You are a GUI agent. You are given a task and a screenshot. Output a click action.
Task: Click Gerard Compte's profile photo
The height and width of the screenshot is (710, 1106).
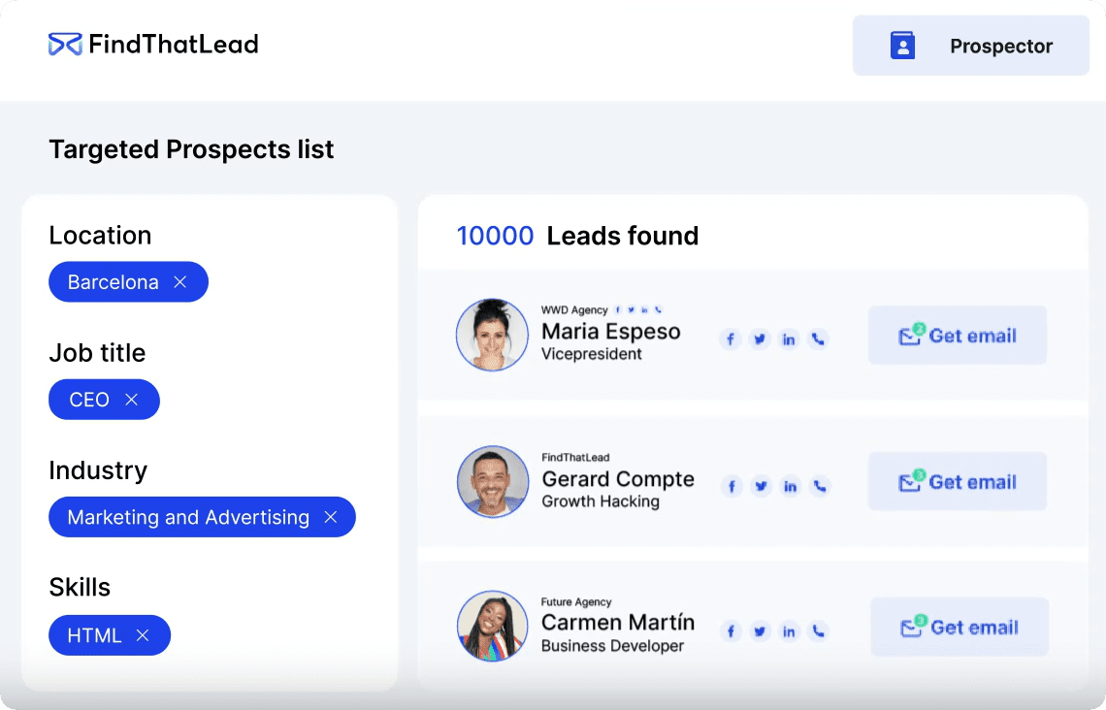[x=493, y=481]
